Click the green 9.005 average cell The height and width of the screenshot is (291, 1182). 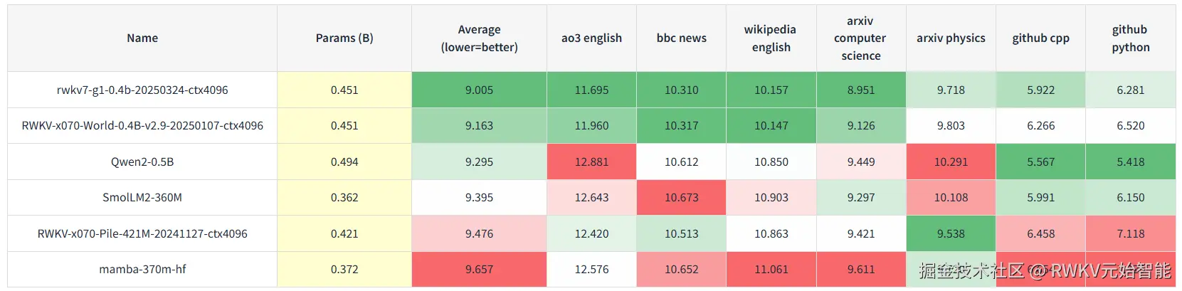click(x=479, y=90)
